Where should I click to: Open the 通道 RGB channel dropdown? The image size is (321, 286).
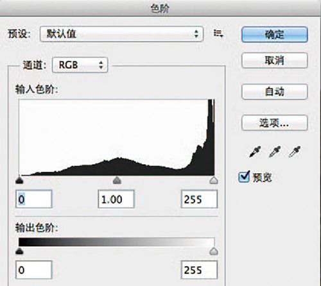coord(80,65)
